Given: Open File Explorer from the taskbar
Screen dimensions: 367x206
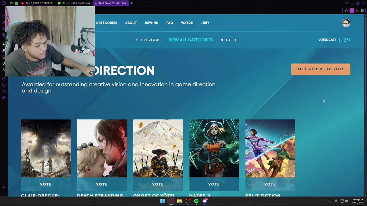Looking at the screenshot, I should coord(179,201).
